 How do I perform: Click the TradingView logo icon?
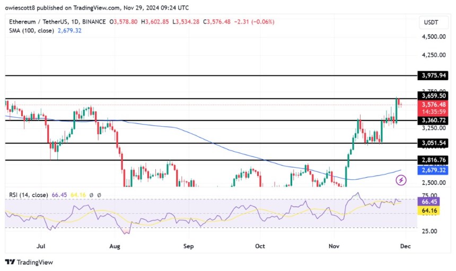point(10,262)
